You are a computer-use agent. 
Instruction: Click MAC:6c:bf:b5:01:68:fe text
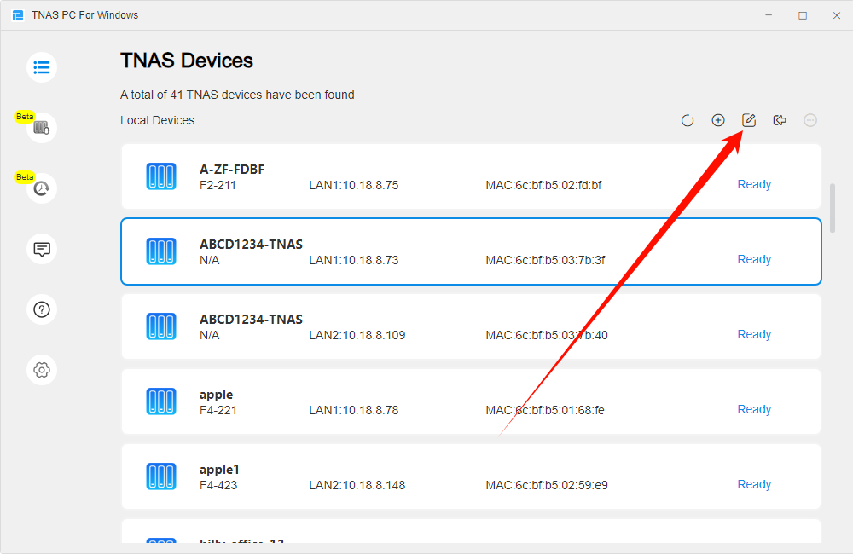545,410
